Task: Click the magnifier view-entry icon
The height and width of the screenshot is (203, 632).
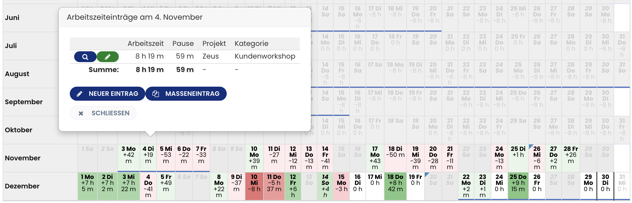Action: (85, 57)
